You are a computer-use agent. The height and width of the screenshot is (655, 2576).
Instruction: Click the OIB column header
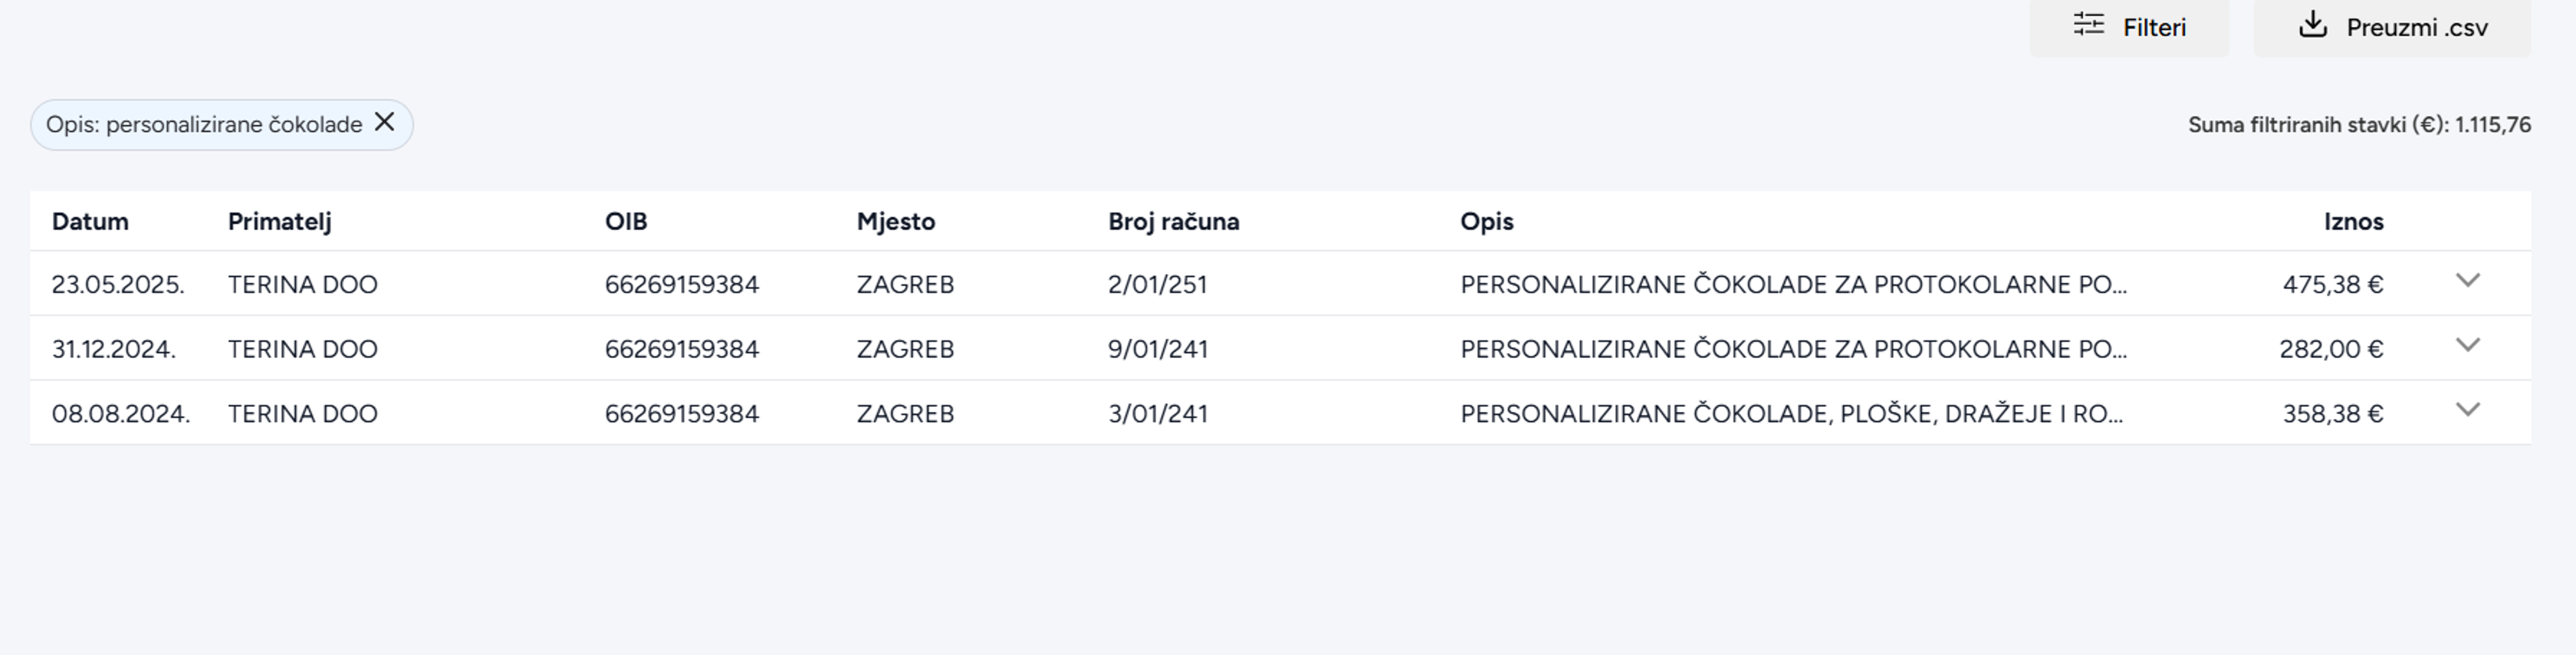tap(626, 221)
